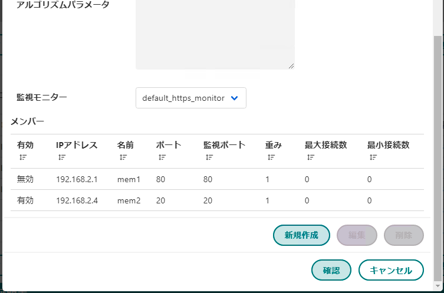This screenshot has width=444, height=293.
Task: Sort members by 最小接続数 column icon
Action: (x=373, y=157)
